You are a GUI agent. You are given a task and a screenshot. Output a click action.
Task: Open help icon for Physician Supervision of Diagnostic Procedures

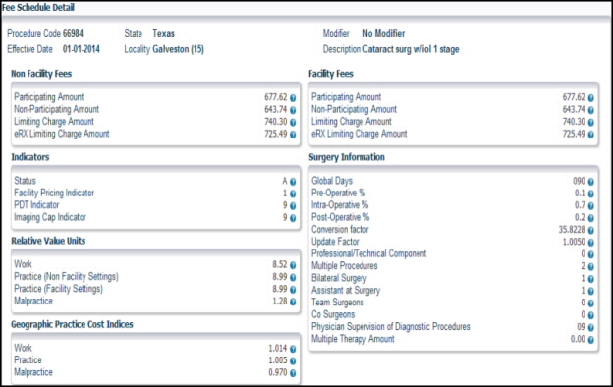point(590,328)
